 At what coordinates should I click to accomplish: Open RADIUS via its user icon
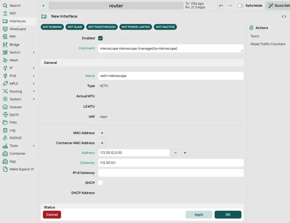[x=5, y=138]
